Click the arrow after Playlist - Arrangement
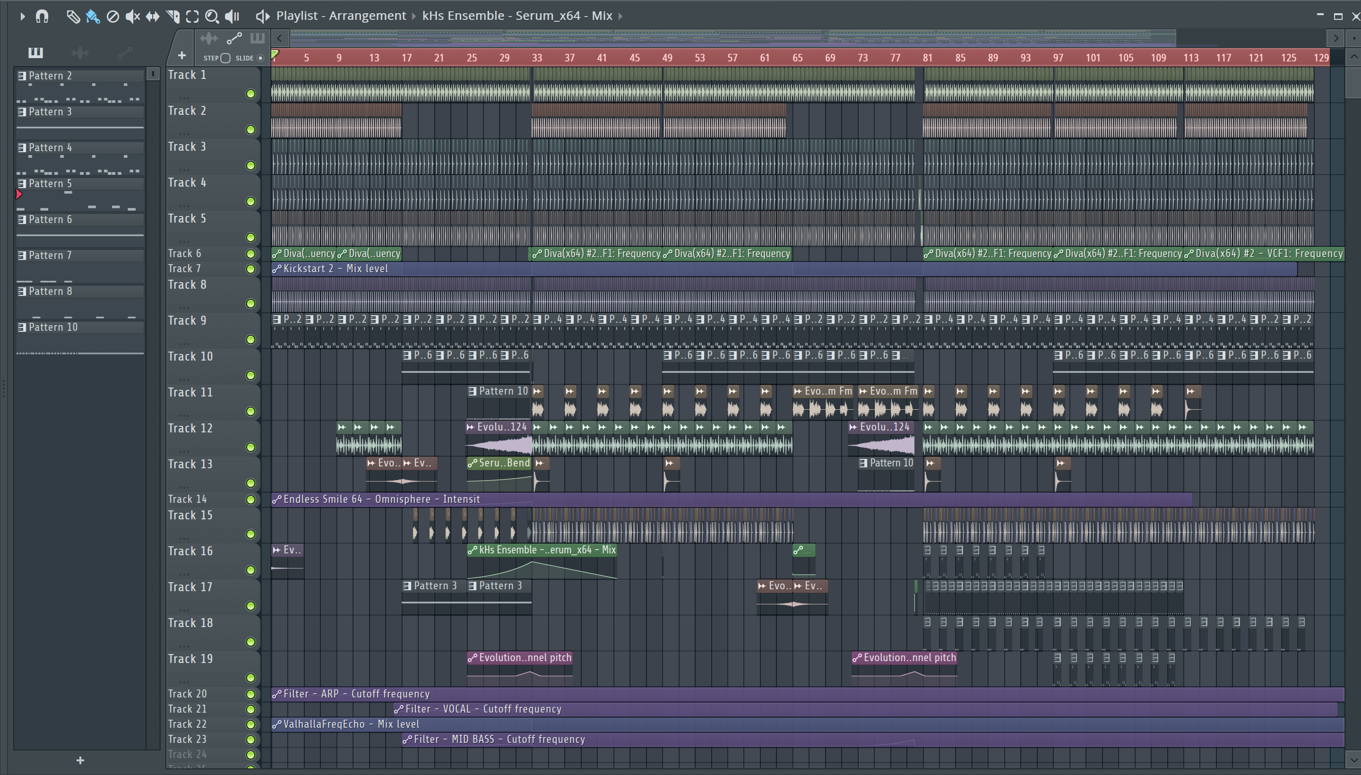This screenshot has width=1361, height=775. click(414, 16)
